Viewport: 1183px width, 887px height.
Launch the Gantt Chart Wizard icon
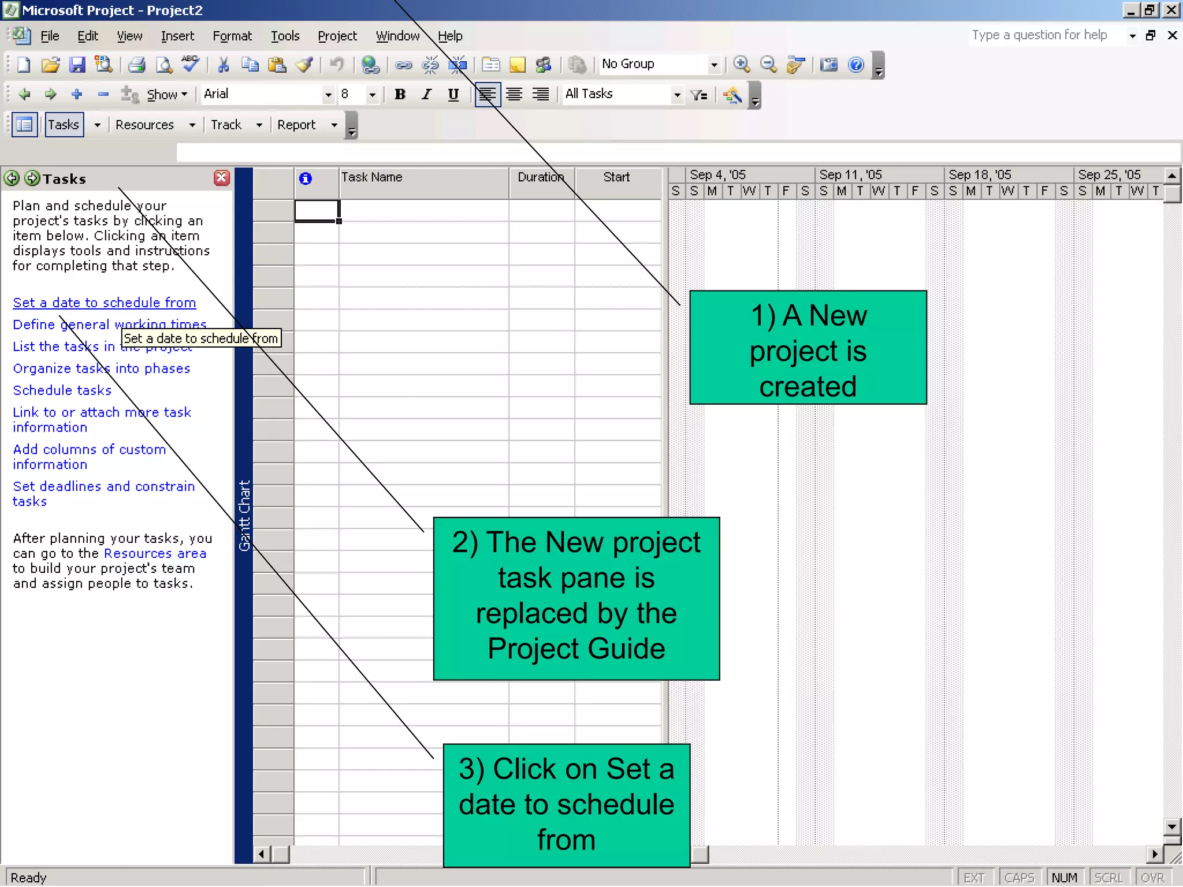click(732, 95)
